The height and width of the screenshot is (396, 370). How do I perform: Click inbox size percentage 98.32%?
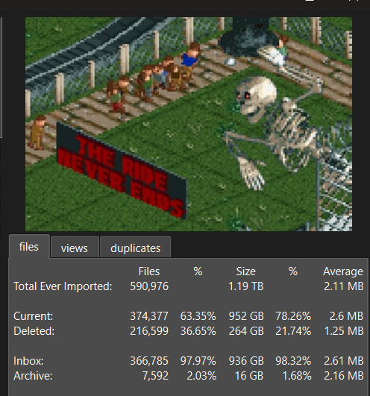point(293,361)
